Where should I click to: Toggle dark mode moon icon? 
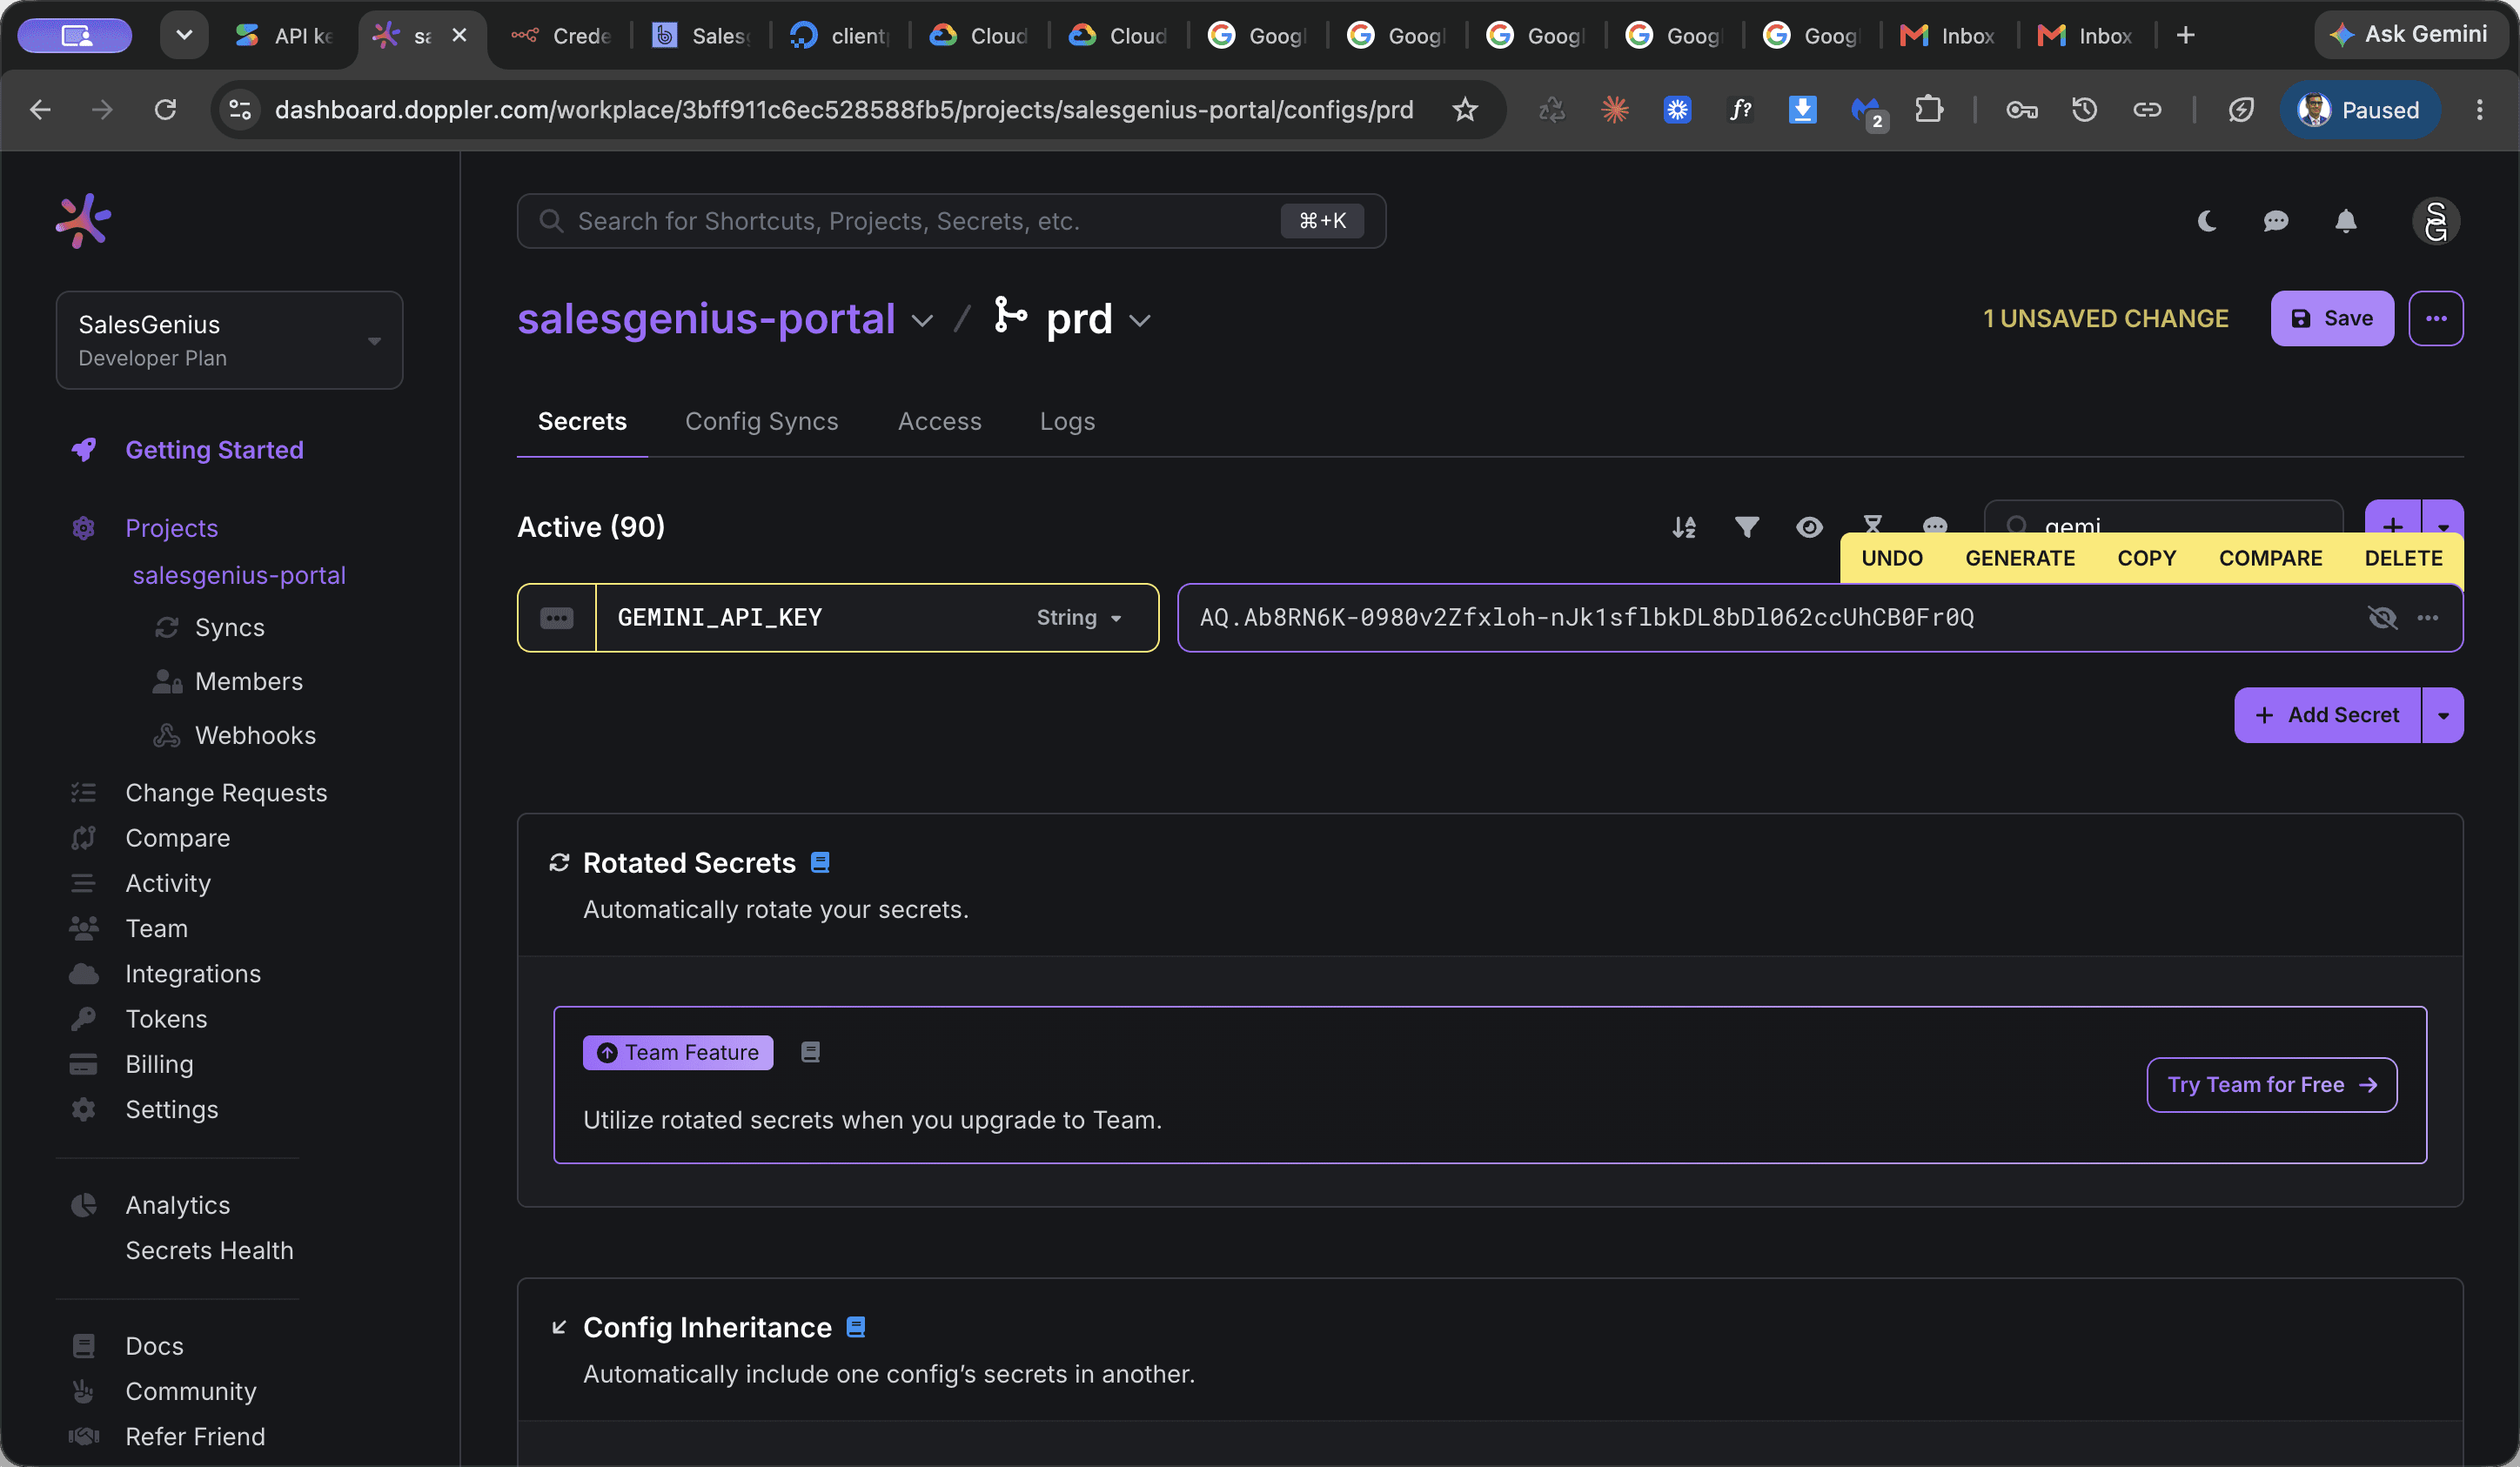2207,221
